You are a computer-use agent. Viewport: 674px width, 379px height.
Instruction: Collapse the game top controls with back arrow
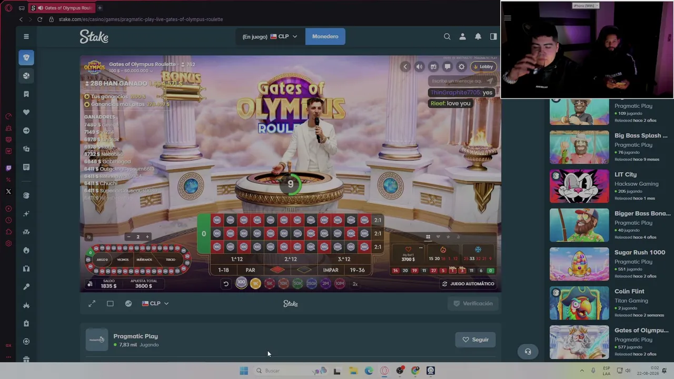click(x=405, y=67)
